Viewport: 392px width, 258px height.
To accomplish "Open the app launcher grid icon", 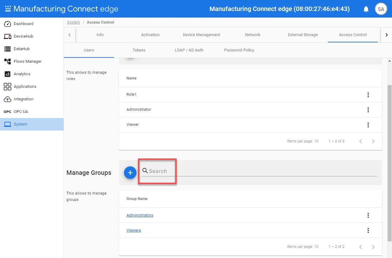I will (8, 9).
